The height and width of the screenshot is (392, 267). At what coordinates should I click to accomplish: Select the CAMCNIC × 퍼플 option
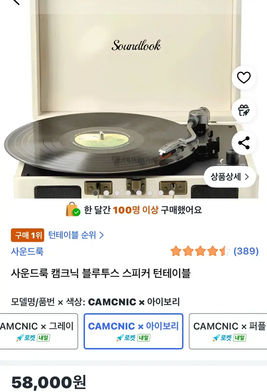point(228,331)
